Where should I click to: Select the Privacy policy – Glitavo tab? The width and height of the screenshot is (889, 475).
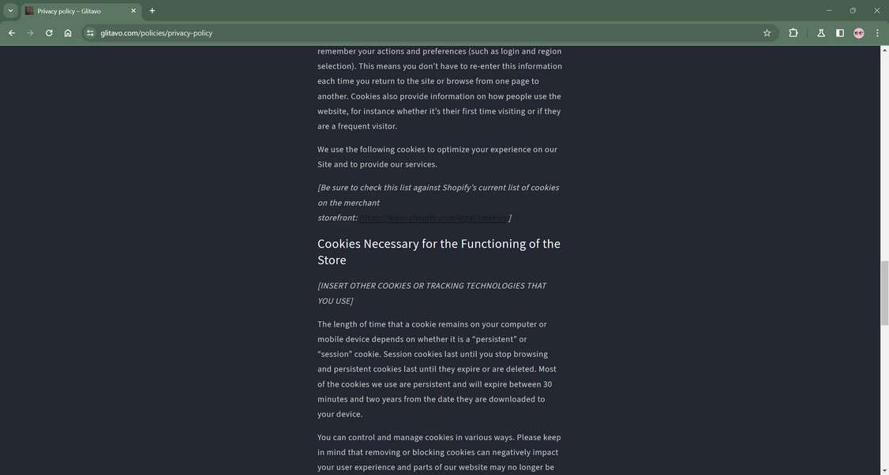tap(75, 11)
